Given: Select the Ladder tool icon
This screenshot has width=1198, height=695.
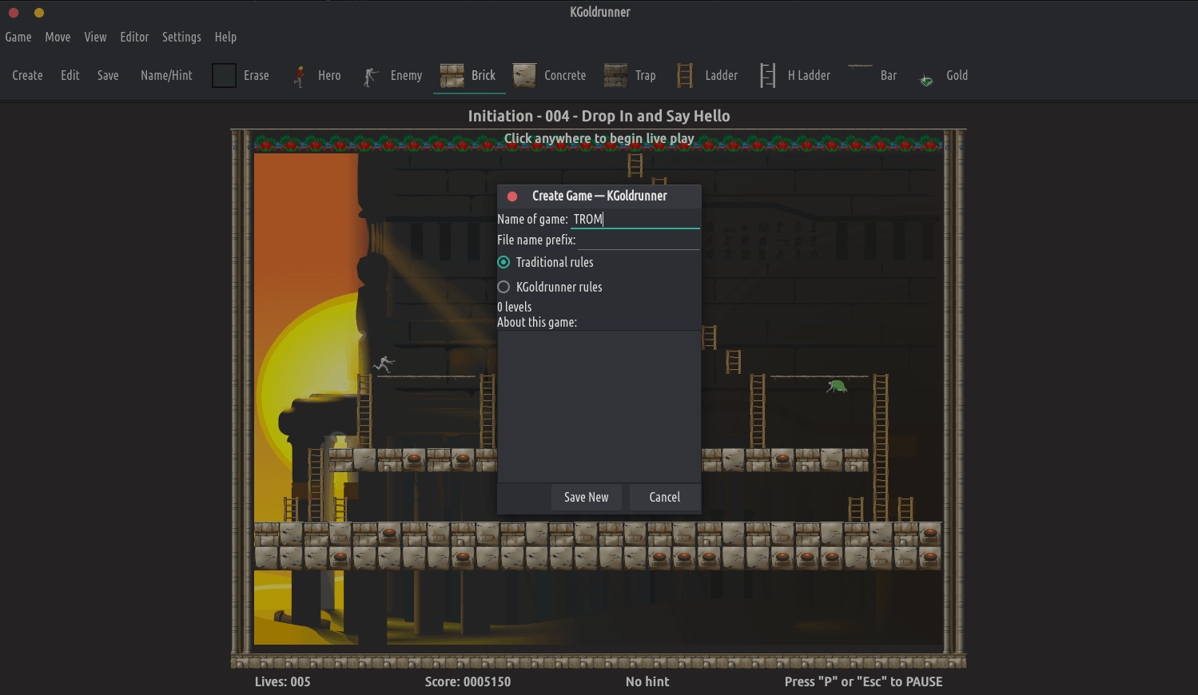Looking at the screenshot, I should pyautogui.click(x=685, y=75).
